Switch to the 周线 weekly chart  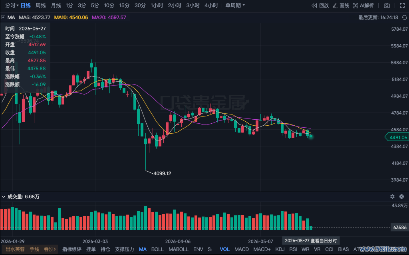tap(40, 6)
